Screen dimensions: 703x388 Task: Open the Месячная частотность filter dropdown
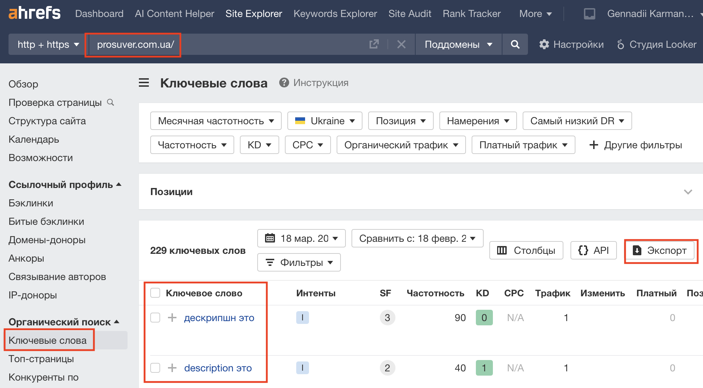coord(215,121)
